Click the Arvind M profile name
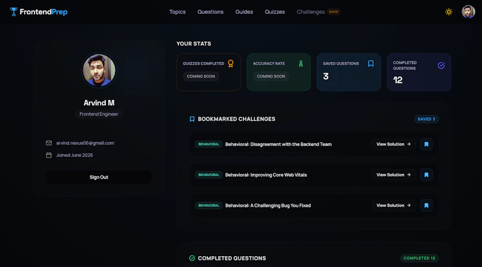482x267 pixels. point(99,103)
